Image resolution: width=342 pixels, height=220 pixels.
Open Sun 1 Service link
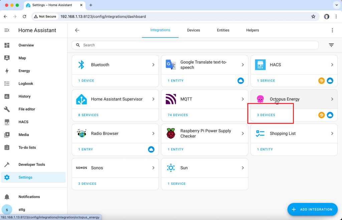pyautogui.click(x=177, y=184)
